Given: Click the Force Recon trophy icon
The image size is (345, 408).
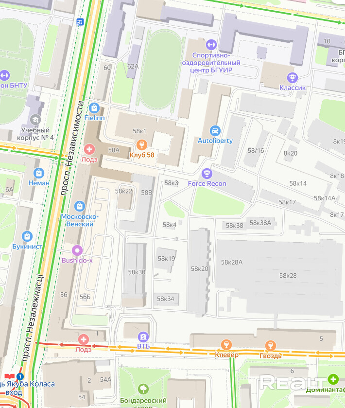Looking at the screenshot, I should tap(207, 173).
